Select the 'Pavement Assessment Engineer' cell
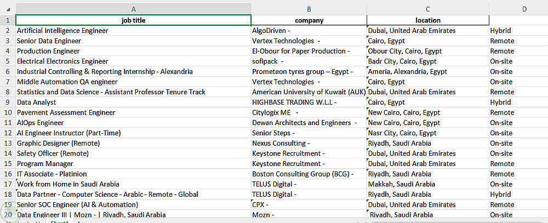 coord(134,112)
